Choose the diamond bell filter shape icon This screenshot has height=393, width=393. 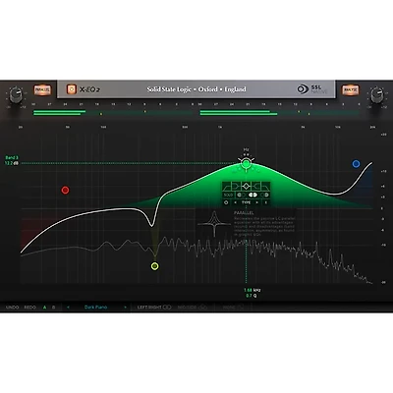pyautogui.click(x=246, y=187)
